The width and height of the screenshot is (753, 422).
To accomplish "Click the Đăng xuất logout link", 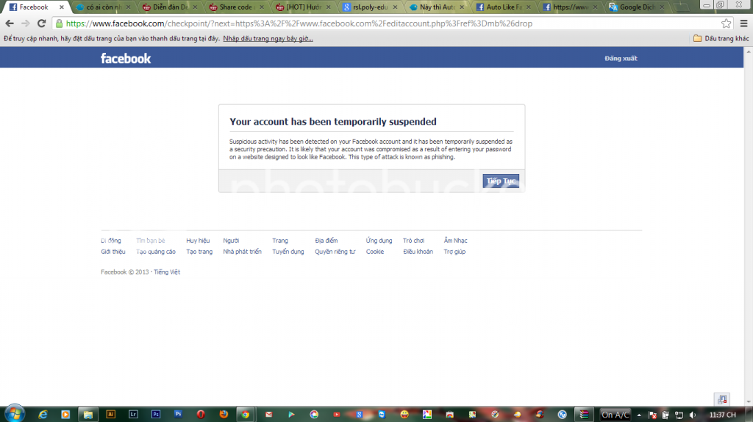I will coord(621,59).
